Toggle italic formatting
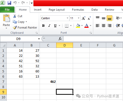Screen dimensions: 123x101 point(49,26)
